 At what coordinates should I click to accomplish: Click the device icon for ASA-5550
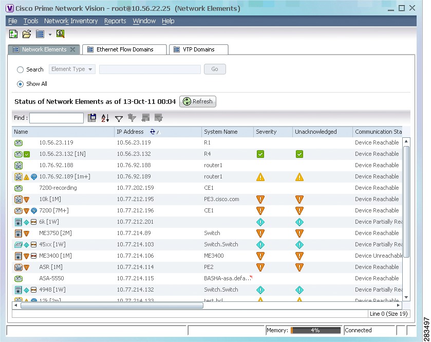point(18,278)
